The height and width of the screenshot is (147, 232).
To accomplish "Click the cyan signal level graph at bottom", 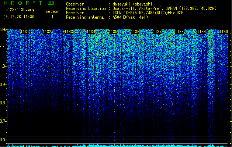I will click(118, 146).
